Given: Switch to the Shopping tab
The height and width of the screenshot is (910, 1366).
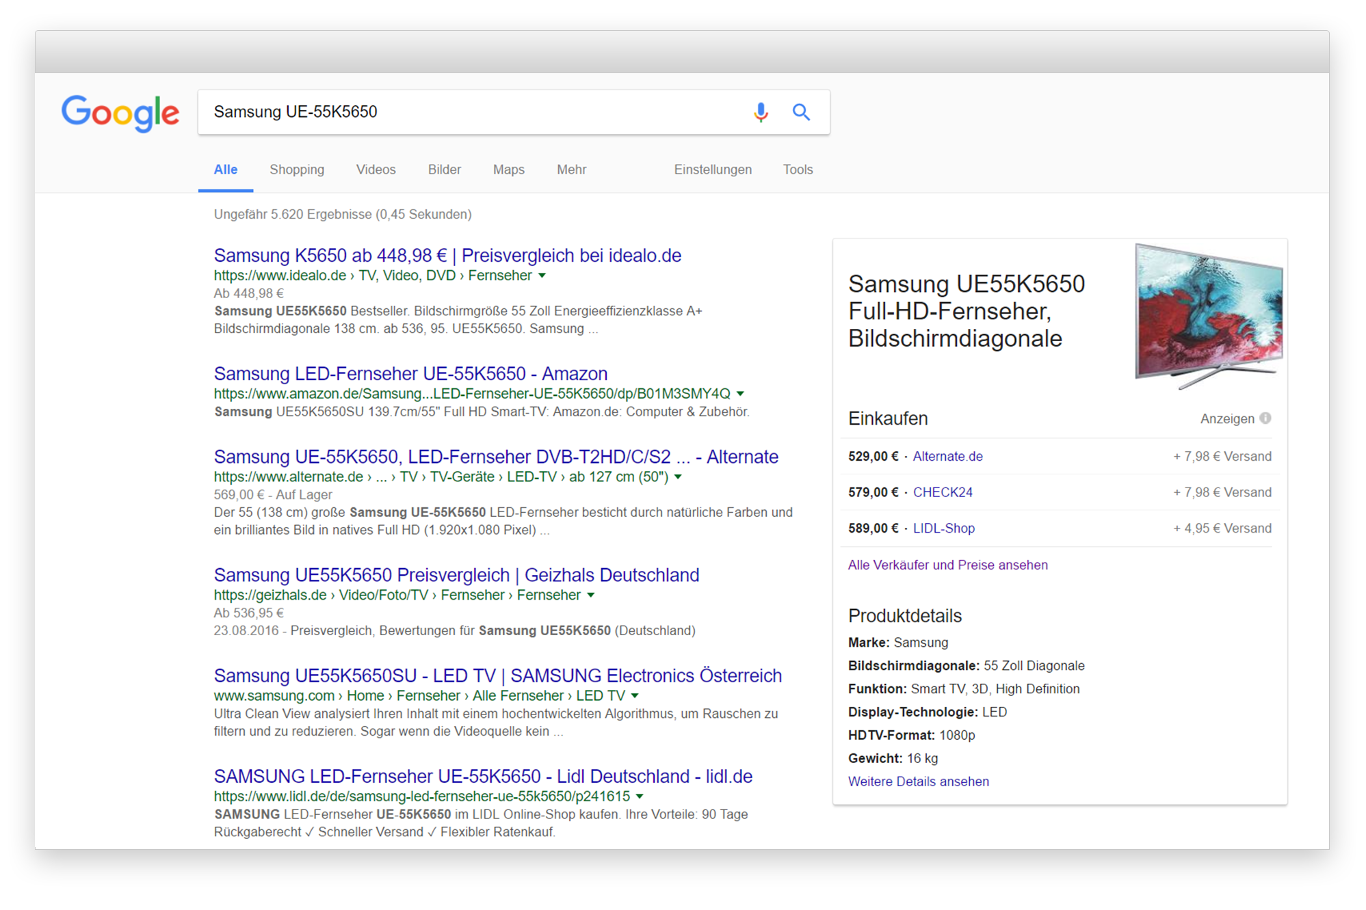Looking at the screenshot, I should coord(297,170).
